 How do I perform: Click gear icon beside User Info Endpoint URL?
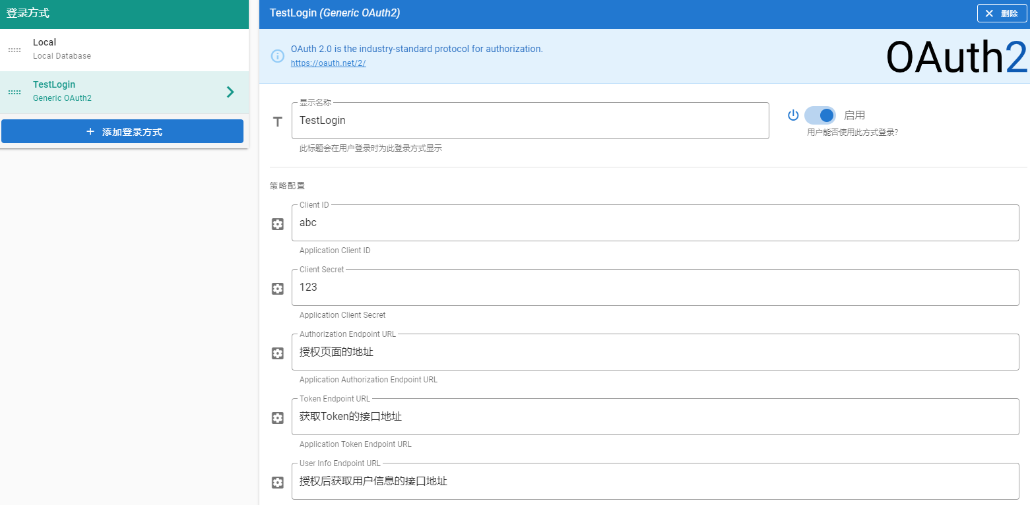tap(278, 483)
